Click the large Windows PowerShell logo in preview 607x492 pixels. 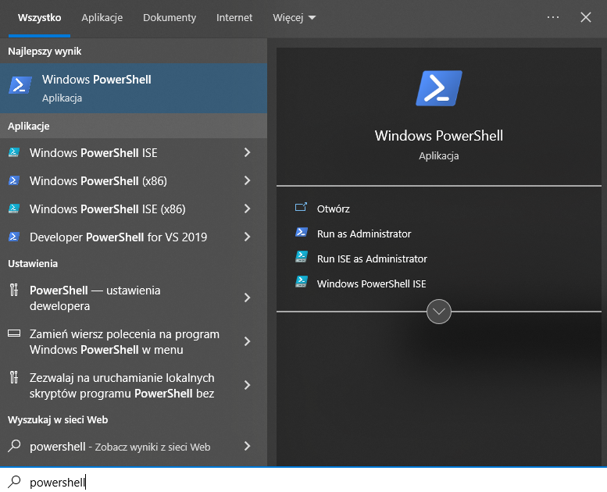point(438,87)
